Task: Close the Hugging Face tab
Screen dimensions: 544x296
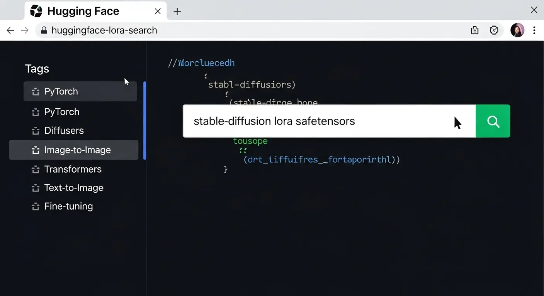Action: tap(158, 11)
